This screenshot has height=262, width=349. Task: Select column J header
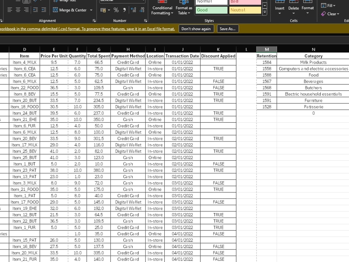pyautogui.click(x=183, y=50)
